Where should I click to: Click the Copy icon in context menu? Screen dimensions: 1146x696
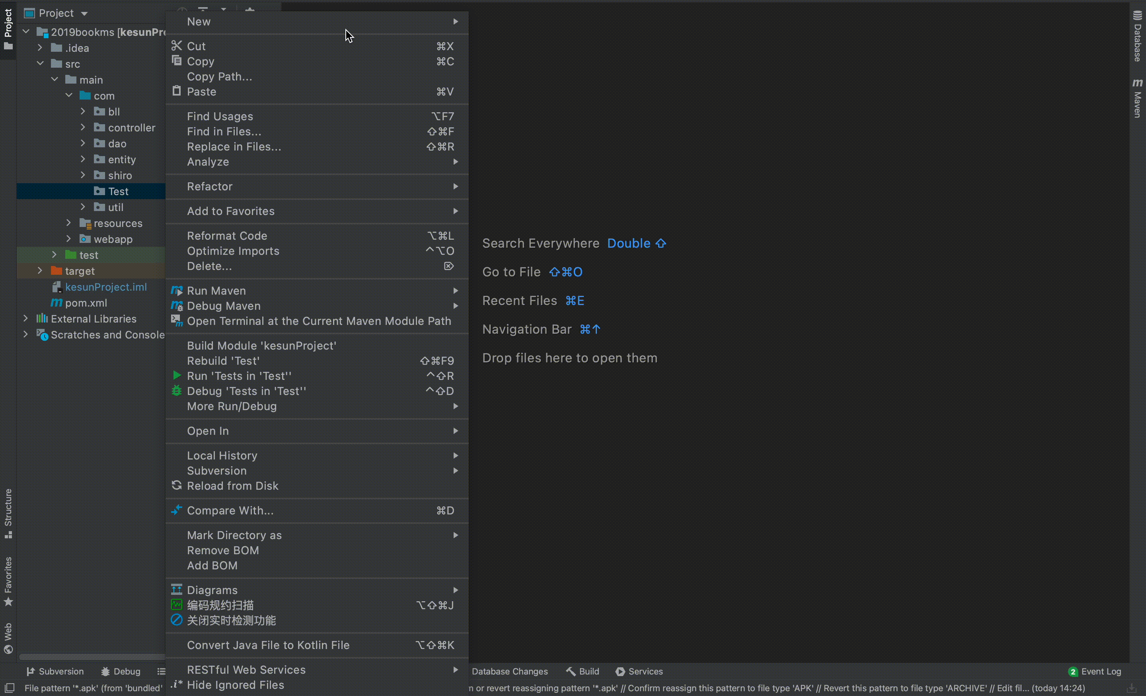(177, 61)
